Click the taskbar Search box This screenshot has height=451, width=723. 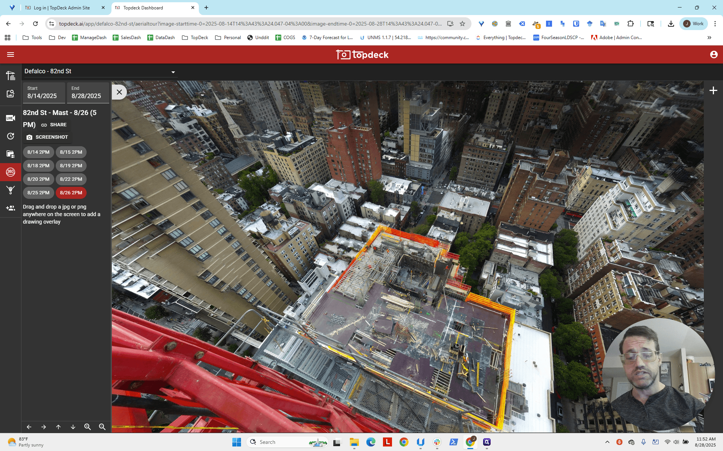tap(287, 442)
